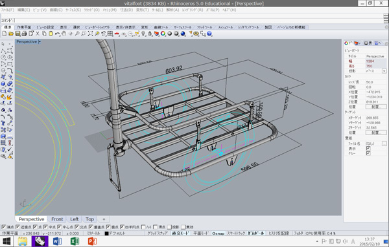Click the wallpaper file name browse button
Screen dimensions: 389x247
[384, 144]
